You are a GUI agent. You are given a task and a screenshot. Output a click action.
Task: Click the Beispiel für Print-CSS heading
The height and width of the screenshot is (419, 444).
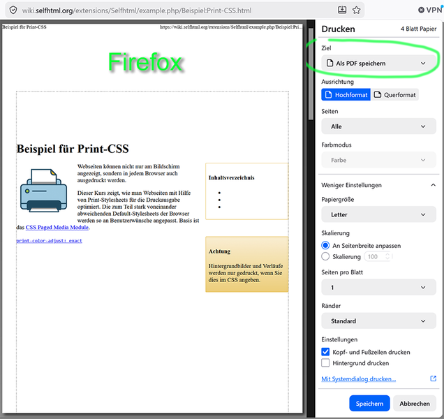pos(73,149)
